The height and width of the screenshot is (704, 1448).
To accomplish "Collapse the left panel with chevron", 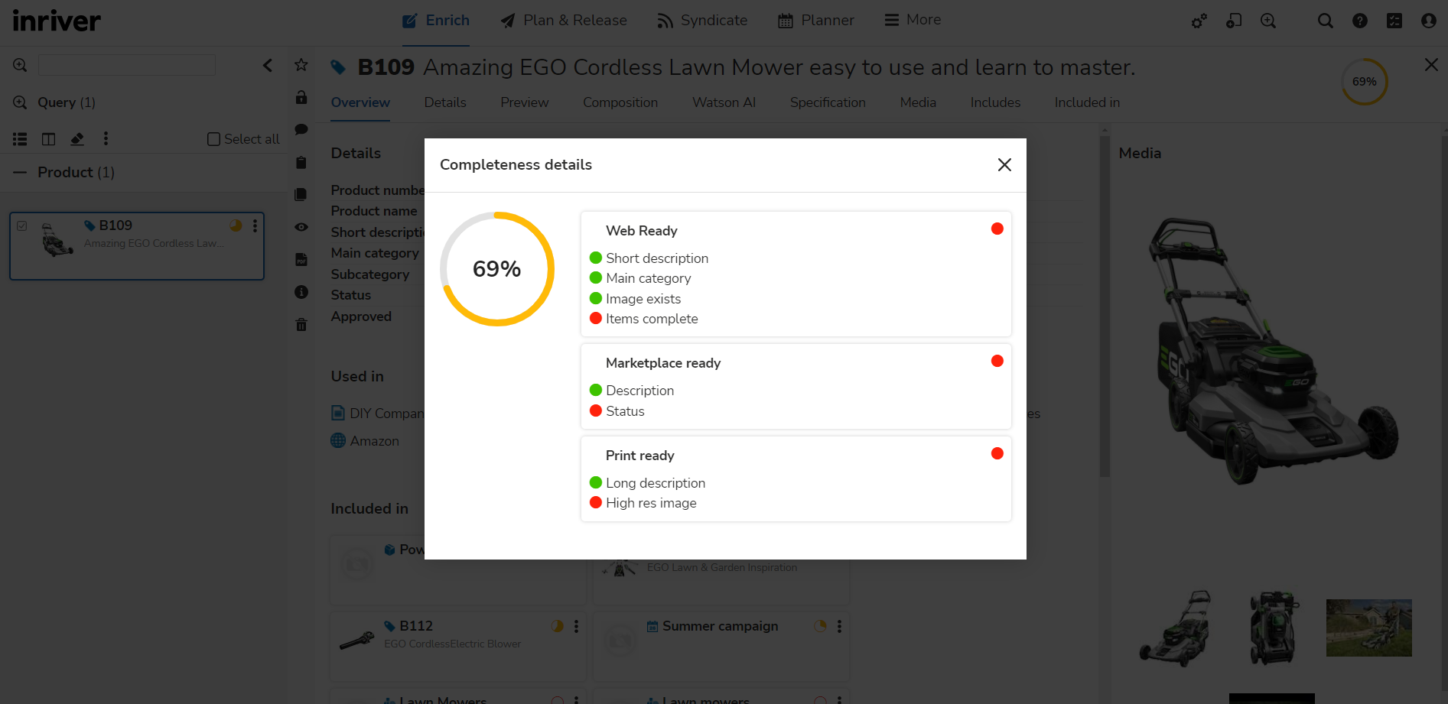I will point(268,66).
